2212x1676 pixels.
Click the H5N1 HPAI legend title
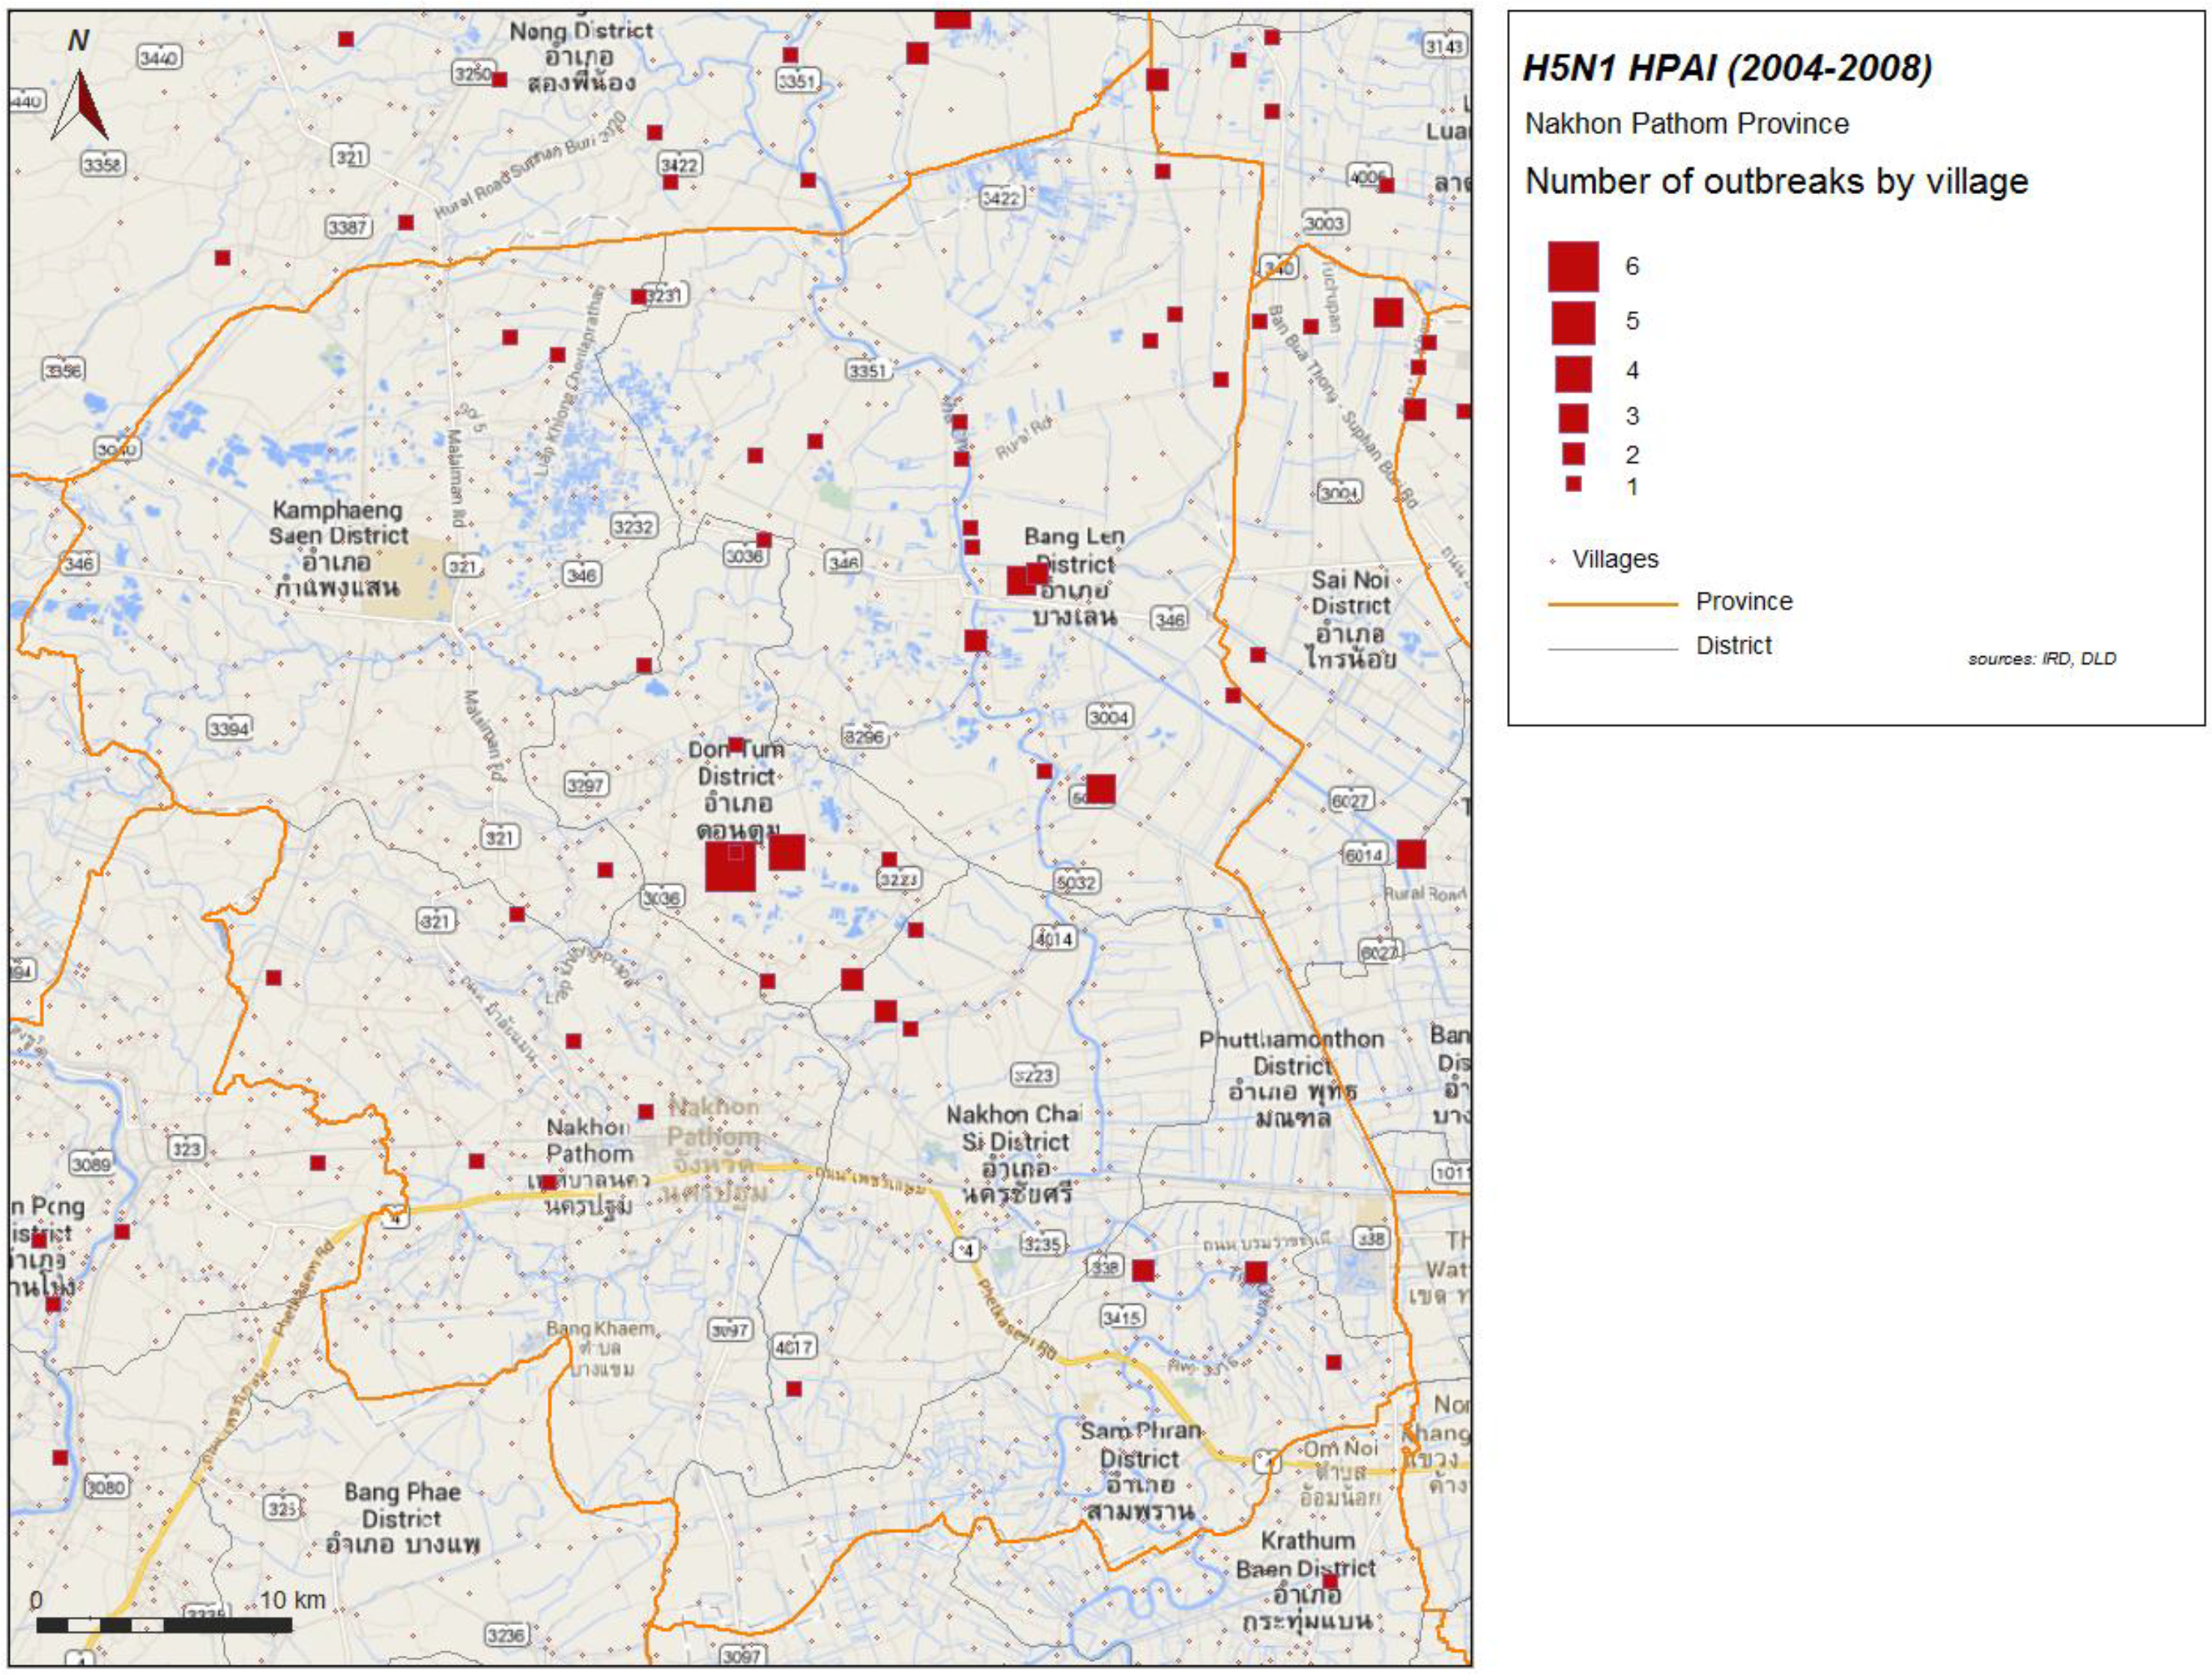click(1727, 68)
